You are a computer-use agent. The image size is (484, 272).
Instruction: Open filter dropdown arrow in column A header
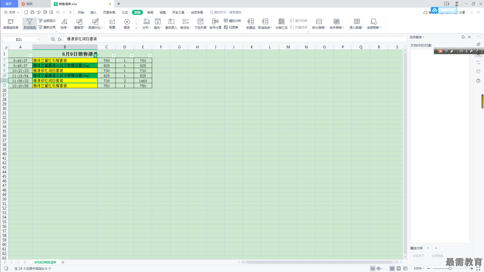pos(30,56)
